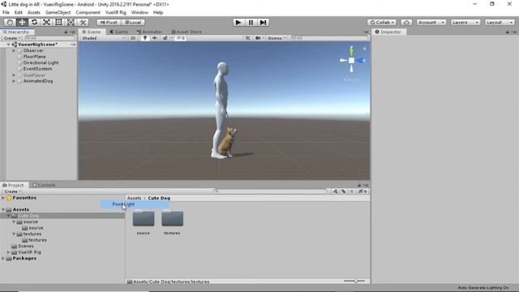Viewport: 519px width, 292px height.
Task: Start Play mode
Action: pyautogui.click(x=238, y=22)
